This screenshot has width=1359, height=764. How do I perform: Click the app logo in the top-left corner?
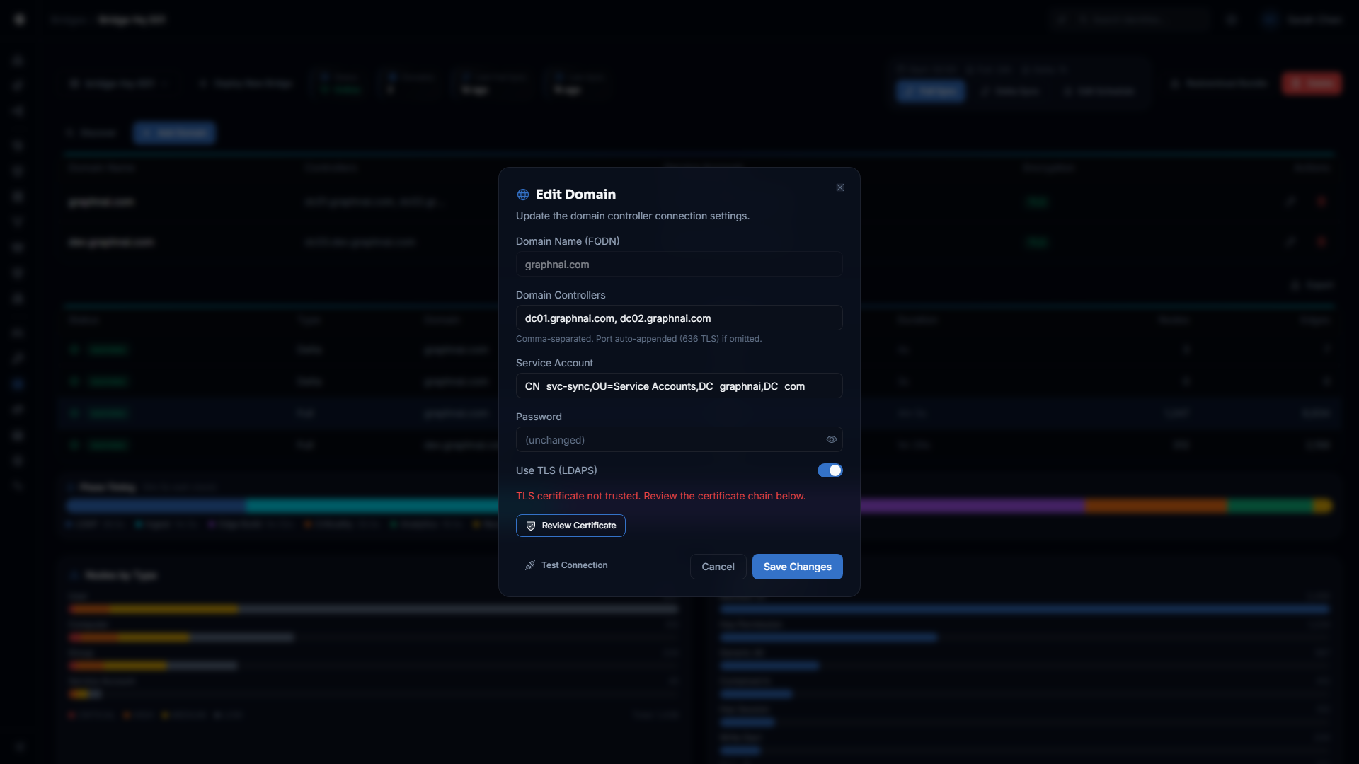pyautogui.click(x=19, y=19)
